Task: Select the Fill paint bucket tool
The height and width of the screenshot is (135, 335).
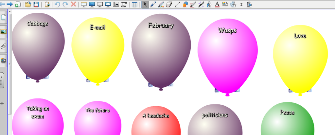Action: [209, 4]
